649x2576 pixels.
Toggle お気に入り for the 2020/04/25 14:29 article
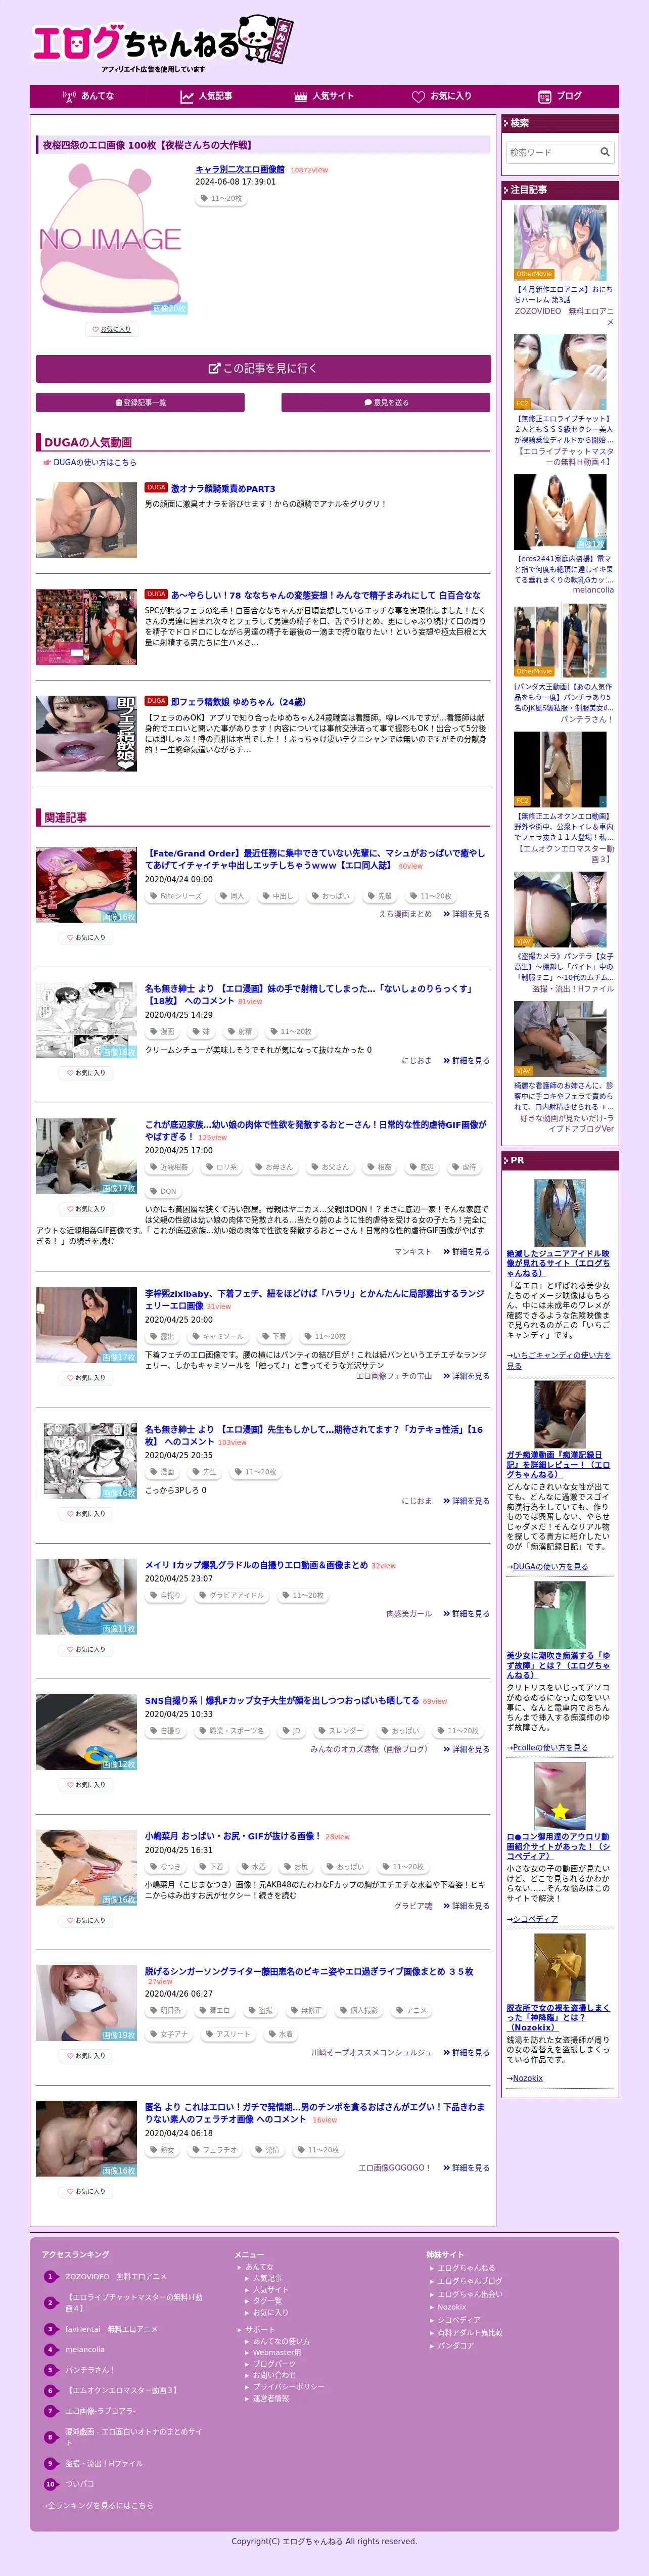tap(86, 1073)
